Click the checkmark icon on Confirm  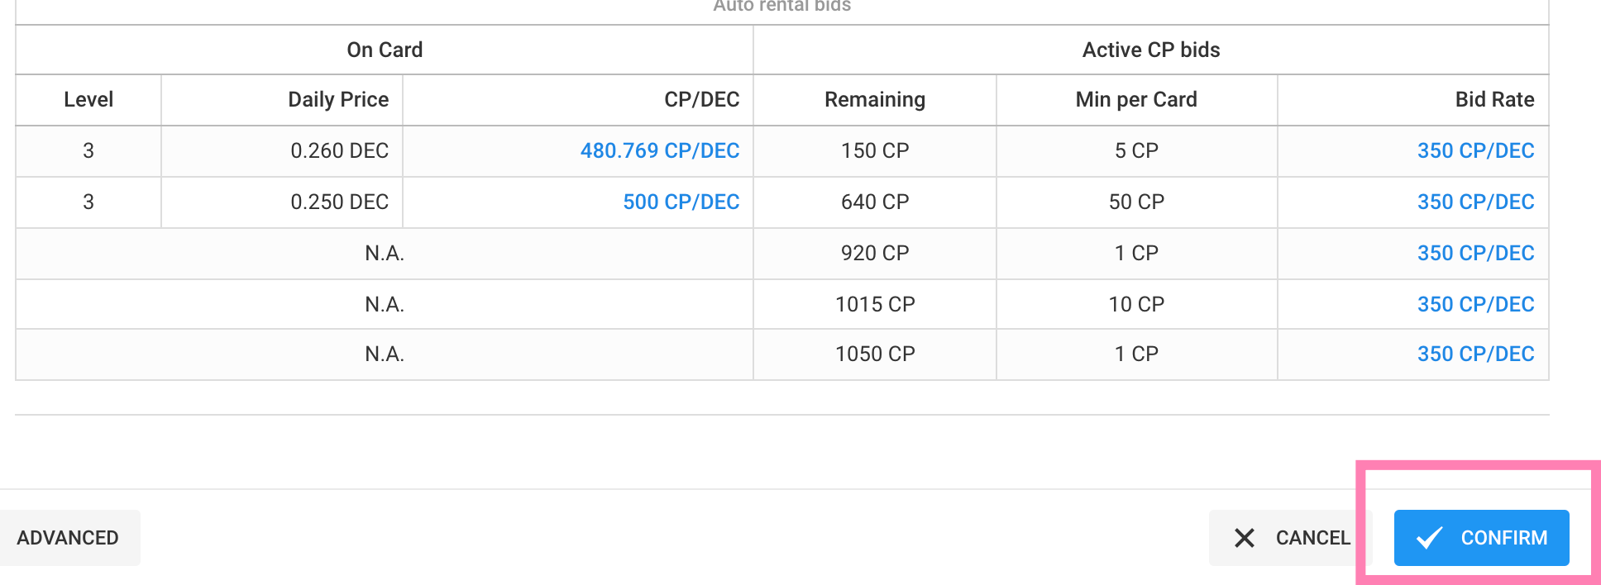1429,538
